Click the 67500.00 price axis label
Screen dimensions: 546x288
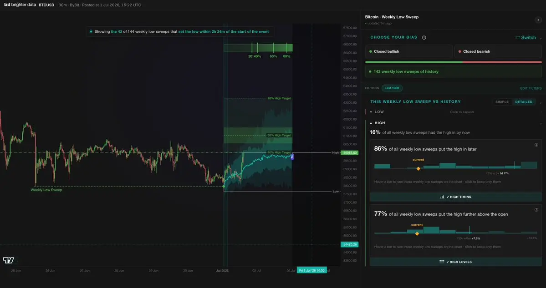350,28
